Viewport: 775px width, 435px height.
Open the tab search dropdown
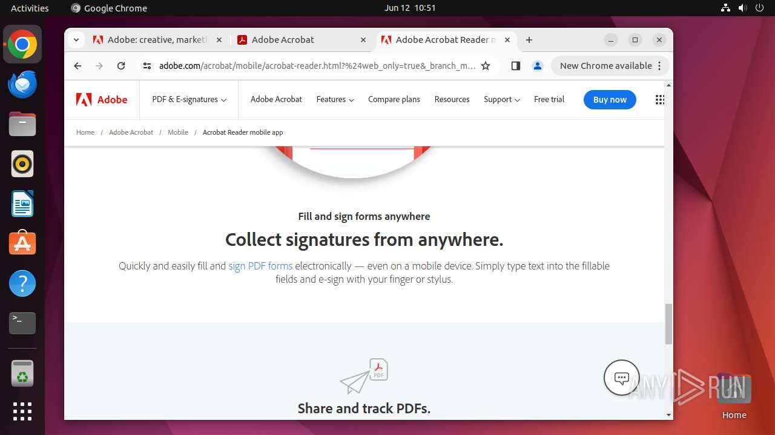pyautogui.click(x=76, y=40)
